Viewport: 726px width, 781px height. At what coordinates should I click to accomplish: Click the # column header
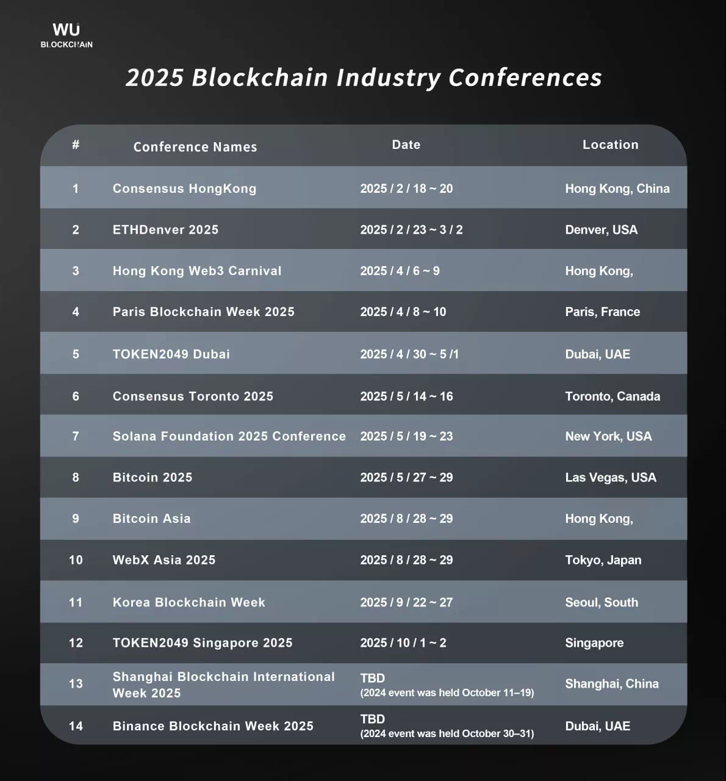point(76,145)
